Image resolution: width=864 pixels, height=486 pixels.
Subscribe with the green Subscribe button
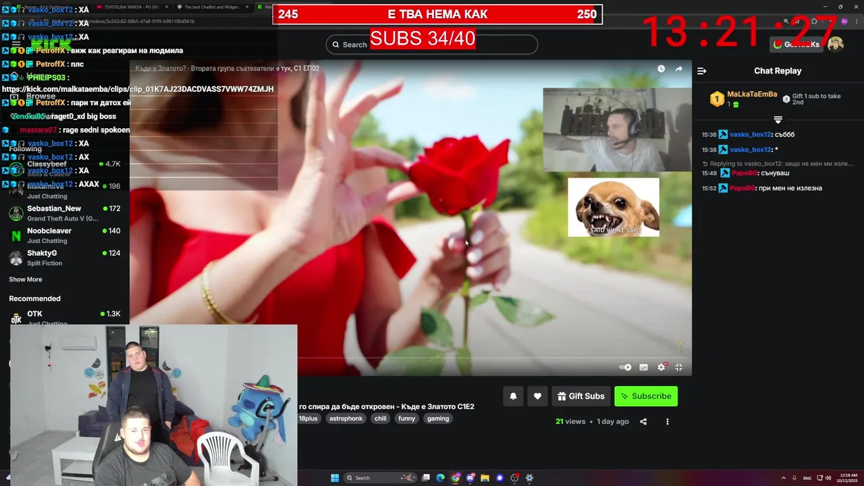pos(646,396)
